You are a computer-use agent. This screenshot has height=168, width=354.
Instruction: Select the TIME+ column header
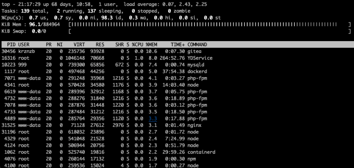click(177, 45)
